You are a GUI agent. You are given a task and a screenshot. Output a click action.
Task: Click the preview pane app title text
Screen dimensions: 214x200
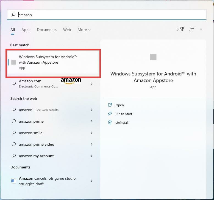[x=153, y=77]
